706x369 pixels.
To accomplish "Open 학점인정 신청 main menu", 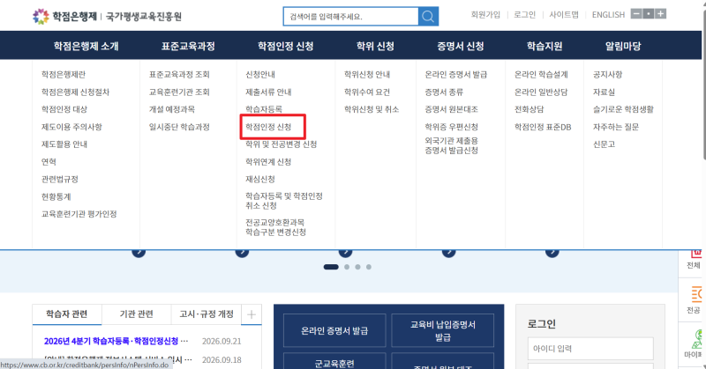I will (x=285, y=46).
